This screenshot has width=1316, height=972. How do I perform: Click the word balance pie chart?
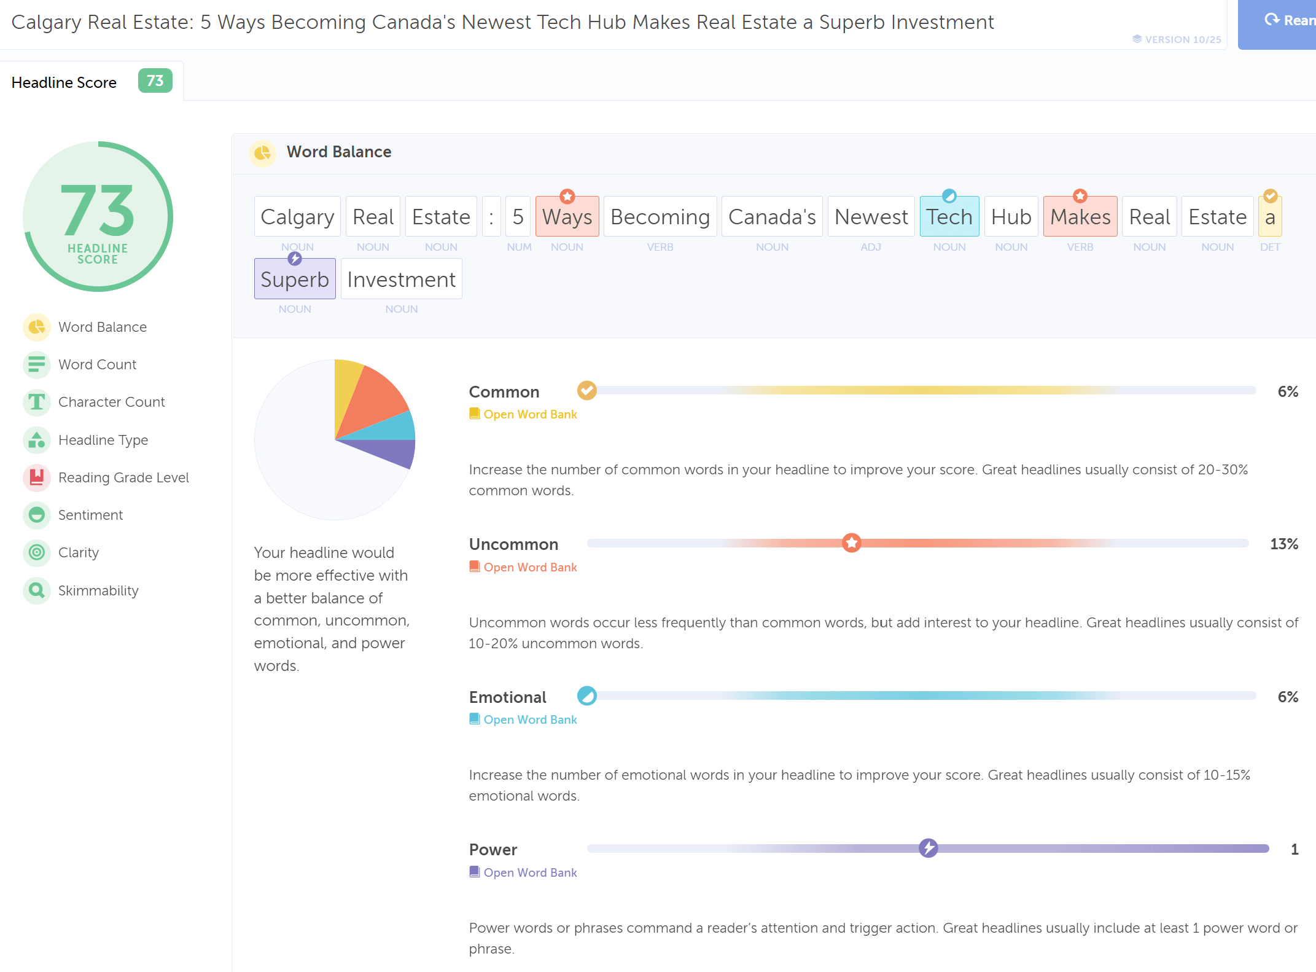pos(335,440)
